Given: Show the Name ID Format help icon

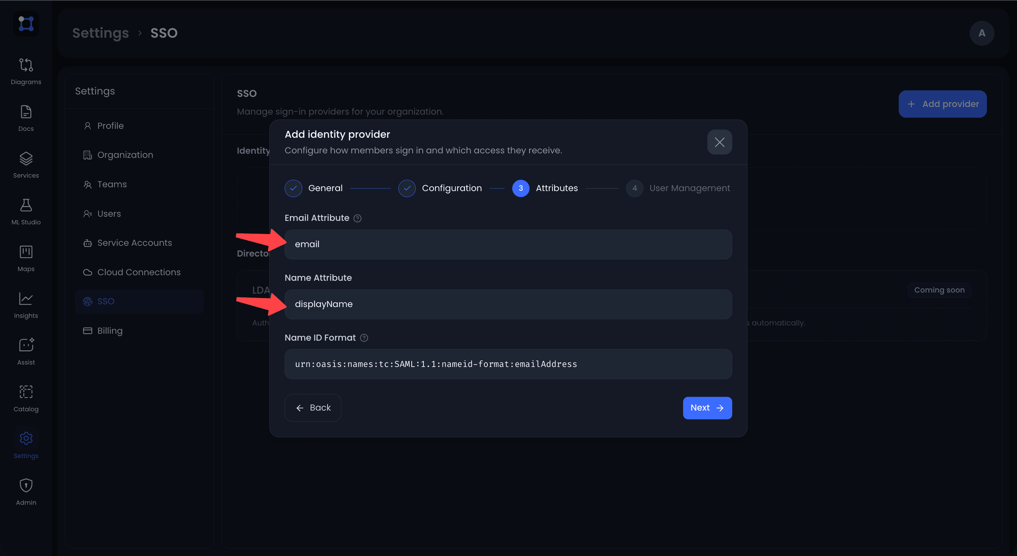Looking at the screenshot, I should click(364, 338).
